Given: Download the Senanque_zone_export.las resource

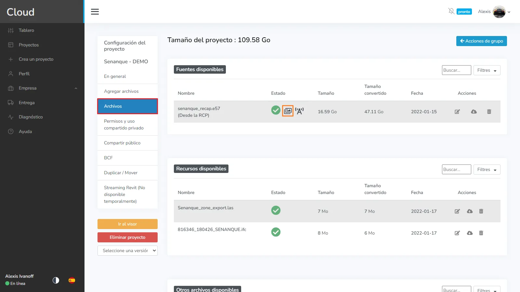Looking at the screenshot, I should tap(470, 211).
